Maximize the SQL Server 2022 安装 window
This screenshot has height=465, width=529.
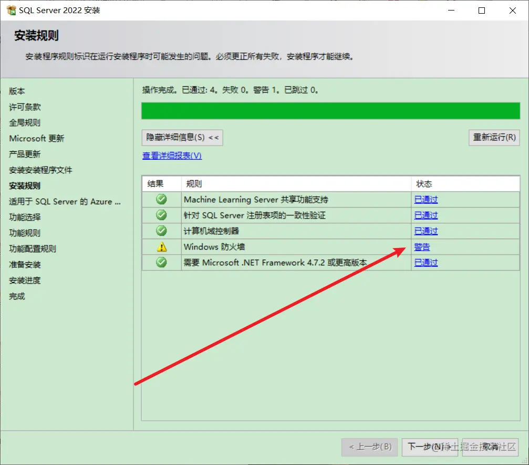pyautogui.click(x=482, y=11)
